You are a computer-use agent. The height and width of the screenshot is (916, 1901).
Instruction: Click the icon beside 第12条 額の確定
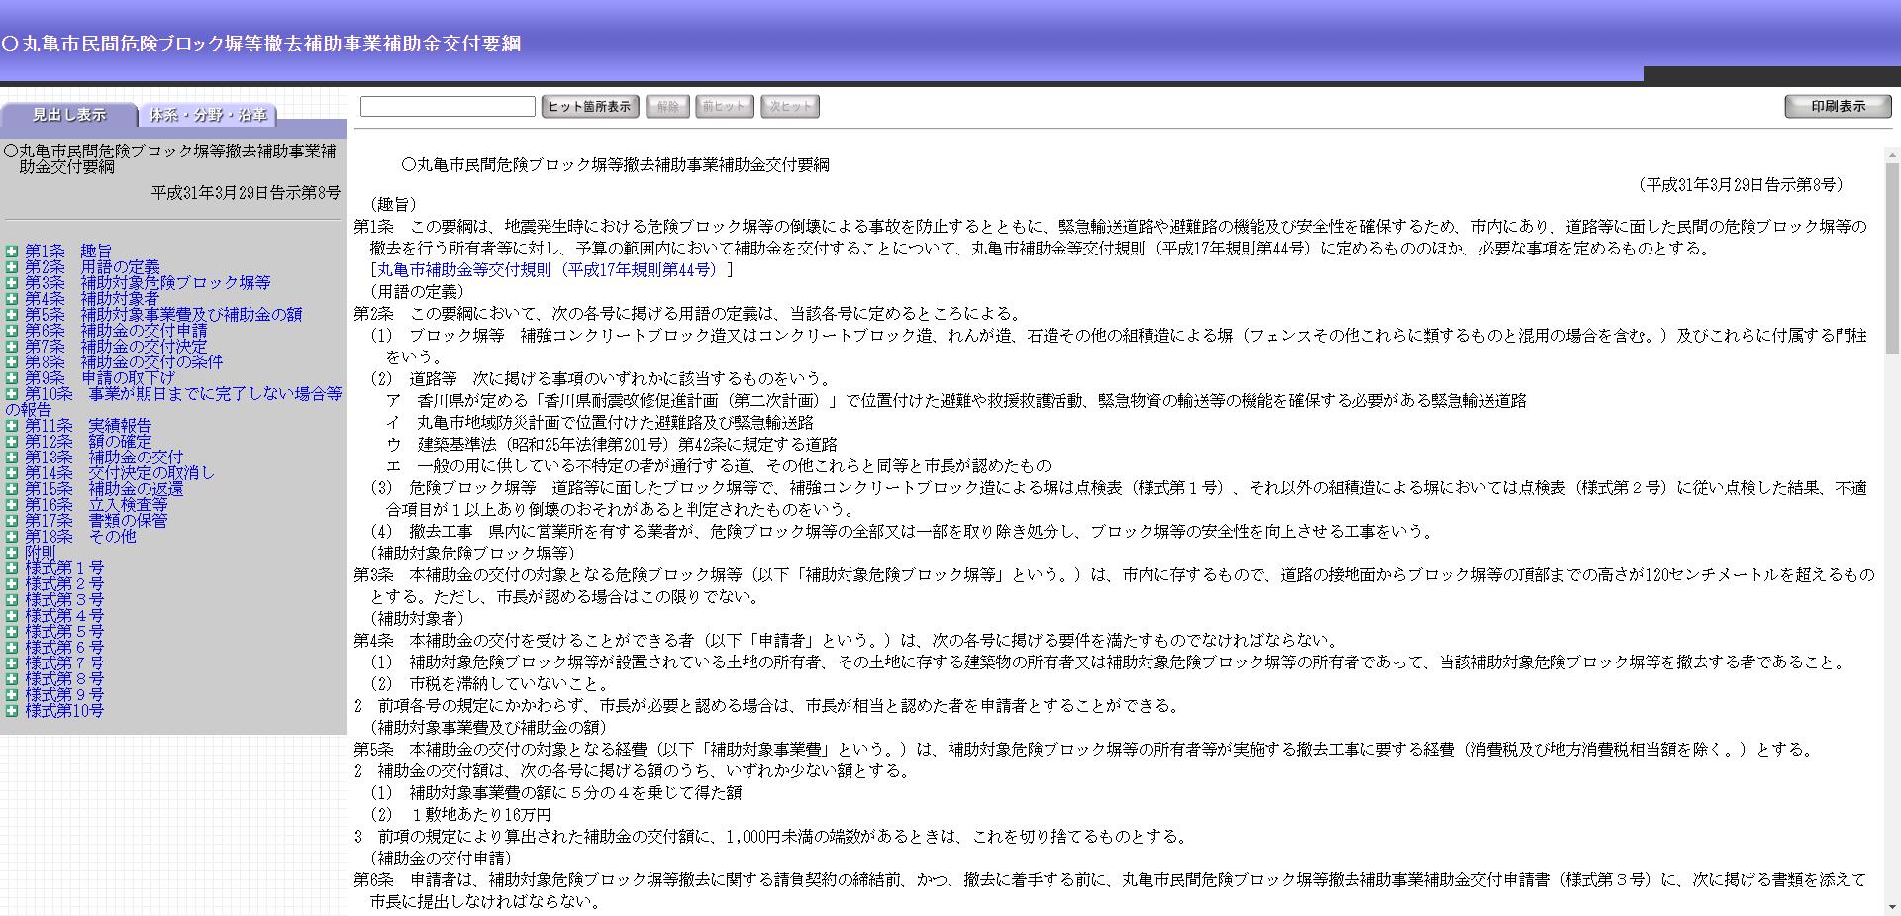(x=10, y=441)
